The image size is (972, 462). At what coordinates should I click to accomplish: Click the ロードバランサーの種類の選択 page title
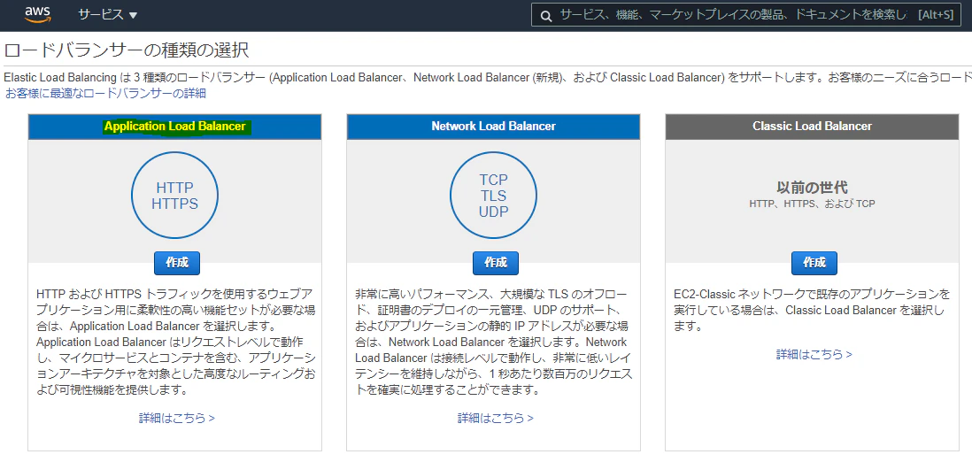127,50
